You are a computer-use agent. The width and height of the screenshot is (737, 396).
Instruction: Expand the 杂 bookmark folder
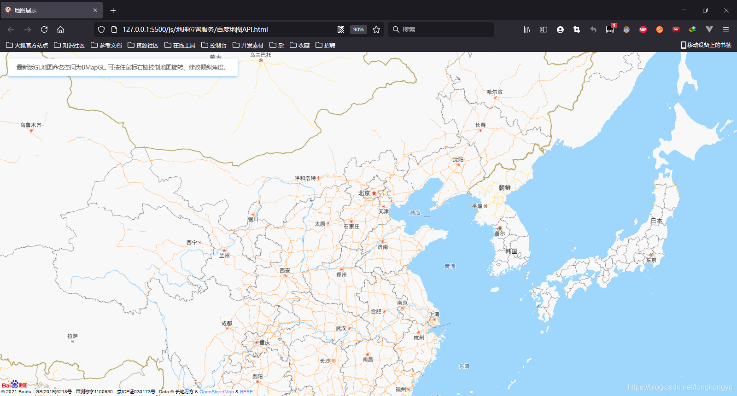pyautogui.click(x=277, y=45)
